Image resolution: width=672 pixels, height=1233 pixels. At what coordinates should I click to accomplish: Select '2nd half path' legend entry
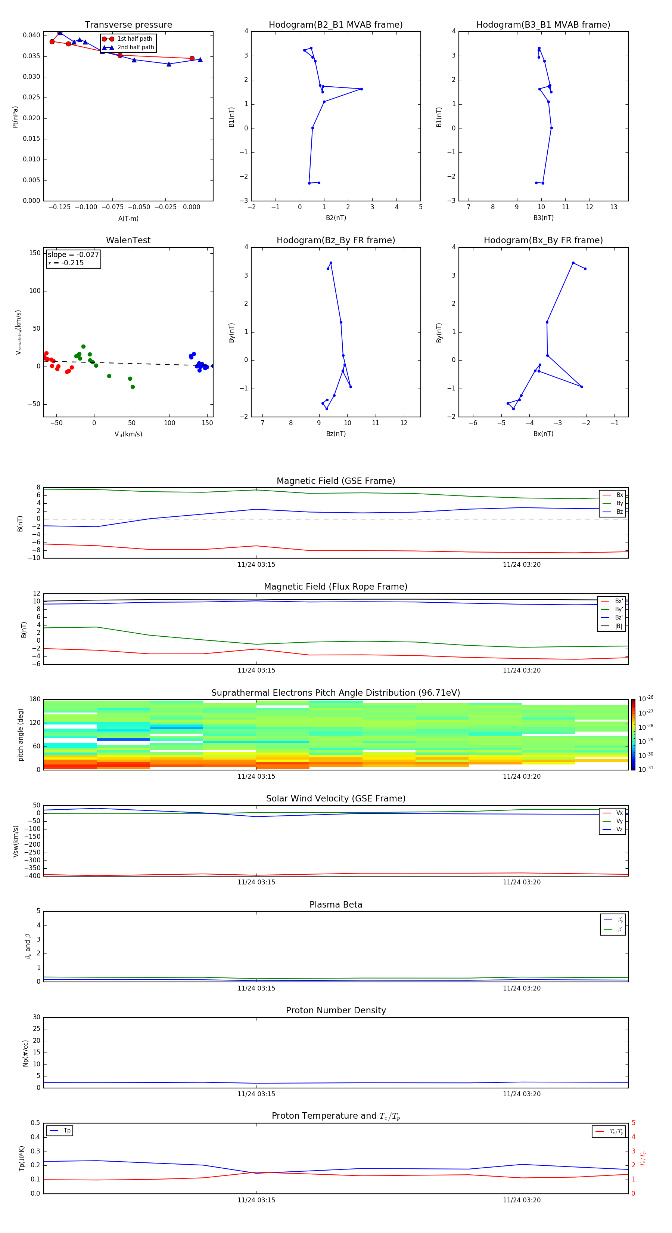(128, 47)
